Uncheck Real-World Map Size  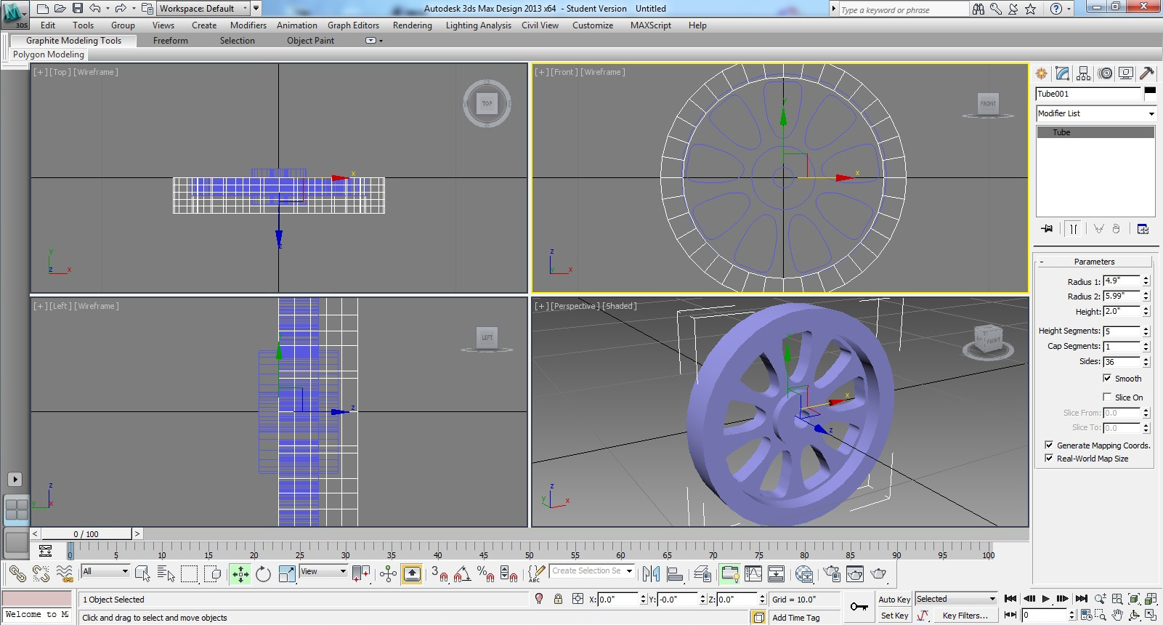click(1049, 458)
